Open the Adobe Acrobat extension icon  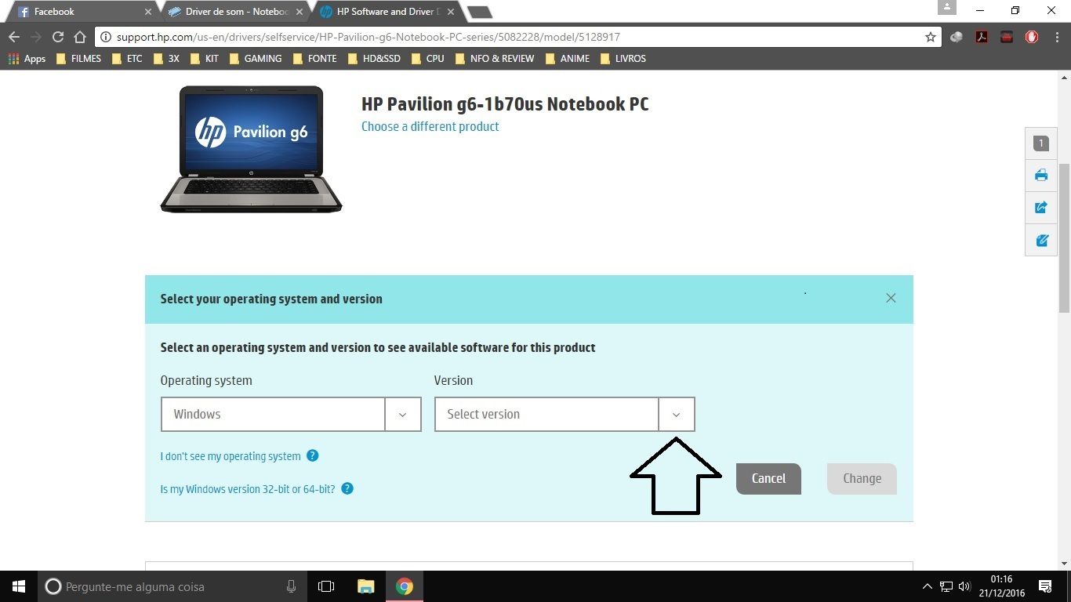(x=981, y=37)
